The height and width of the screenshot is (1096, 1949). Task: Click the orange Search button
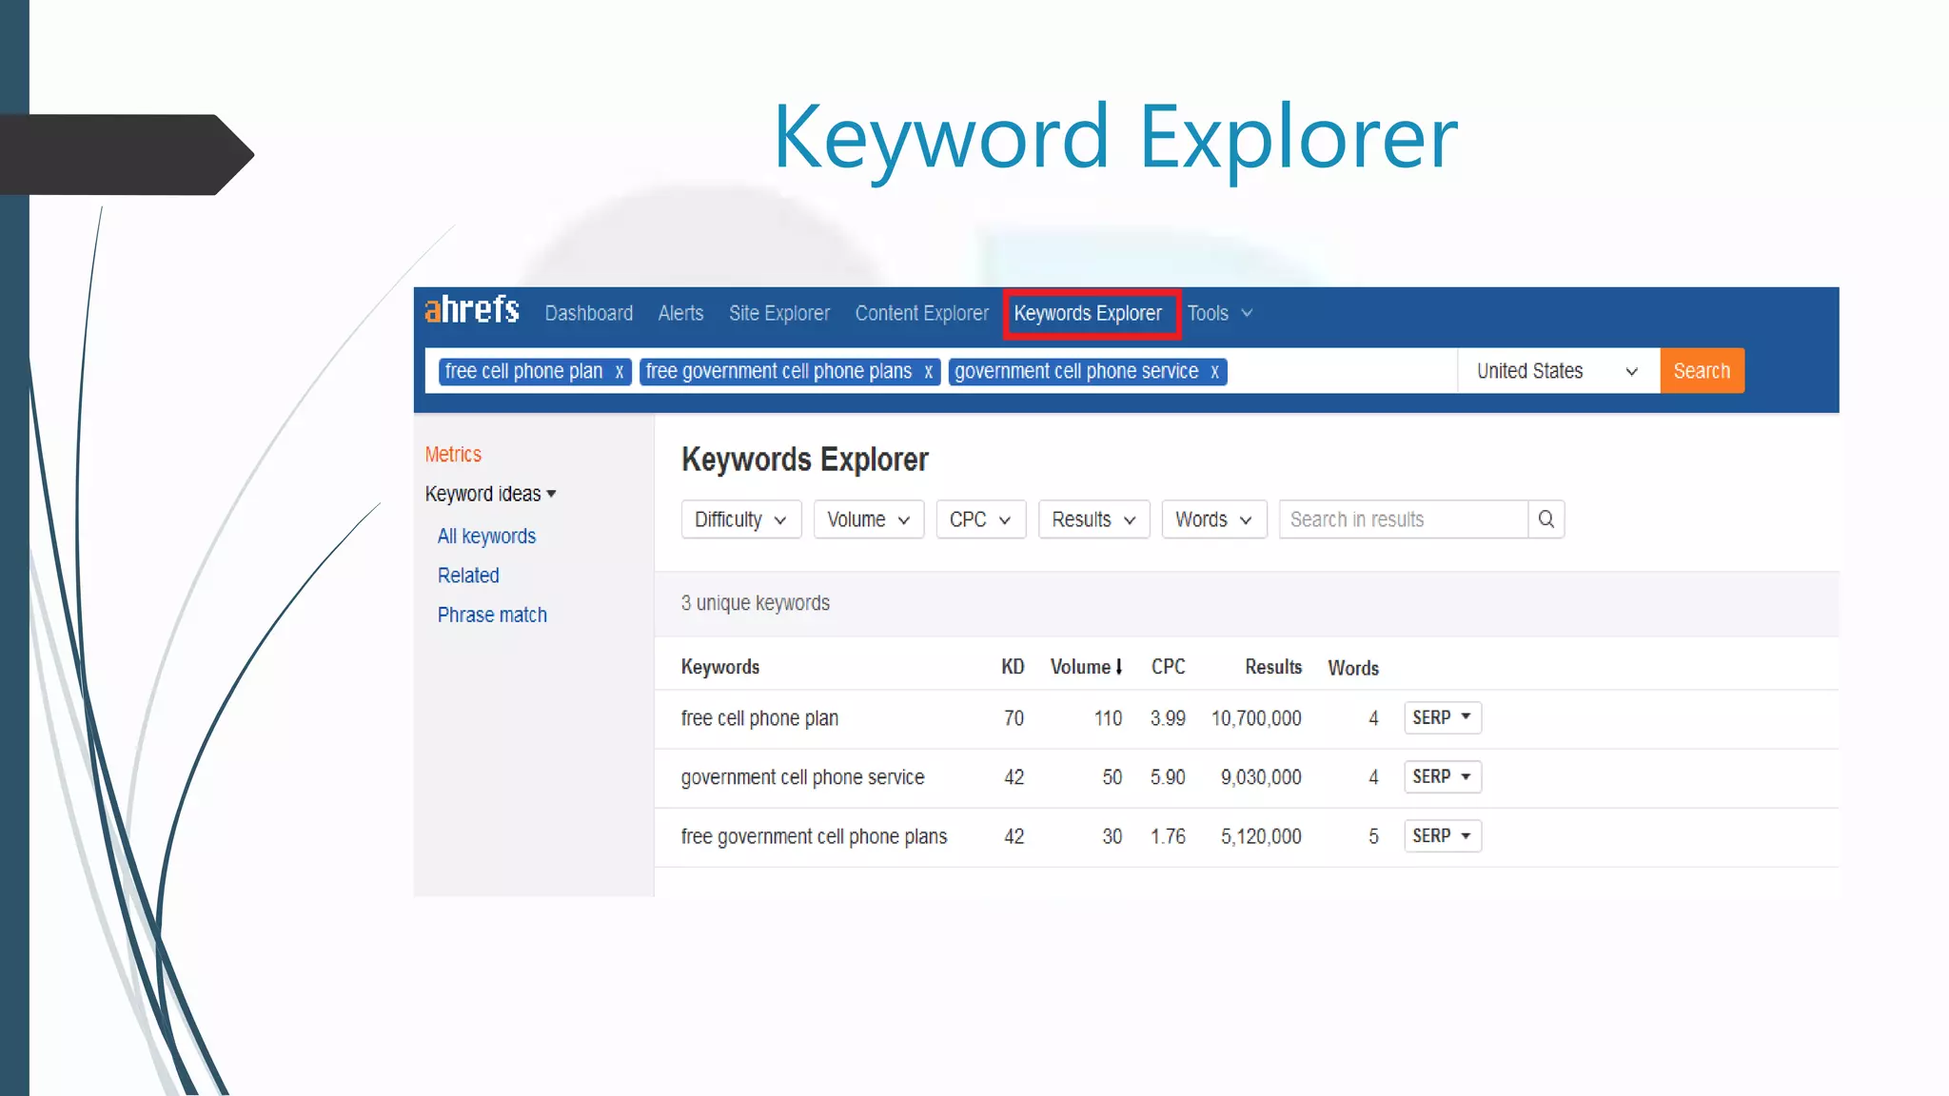[1702, 371]
